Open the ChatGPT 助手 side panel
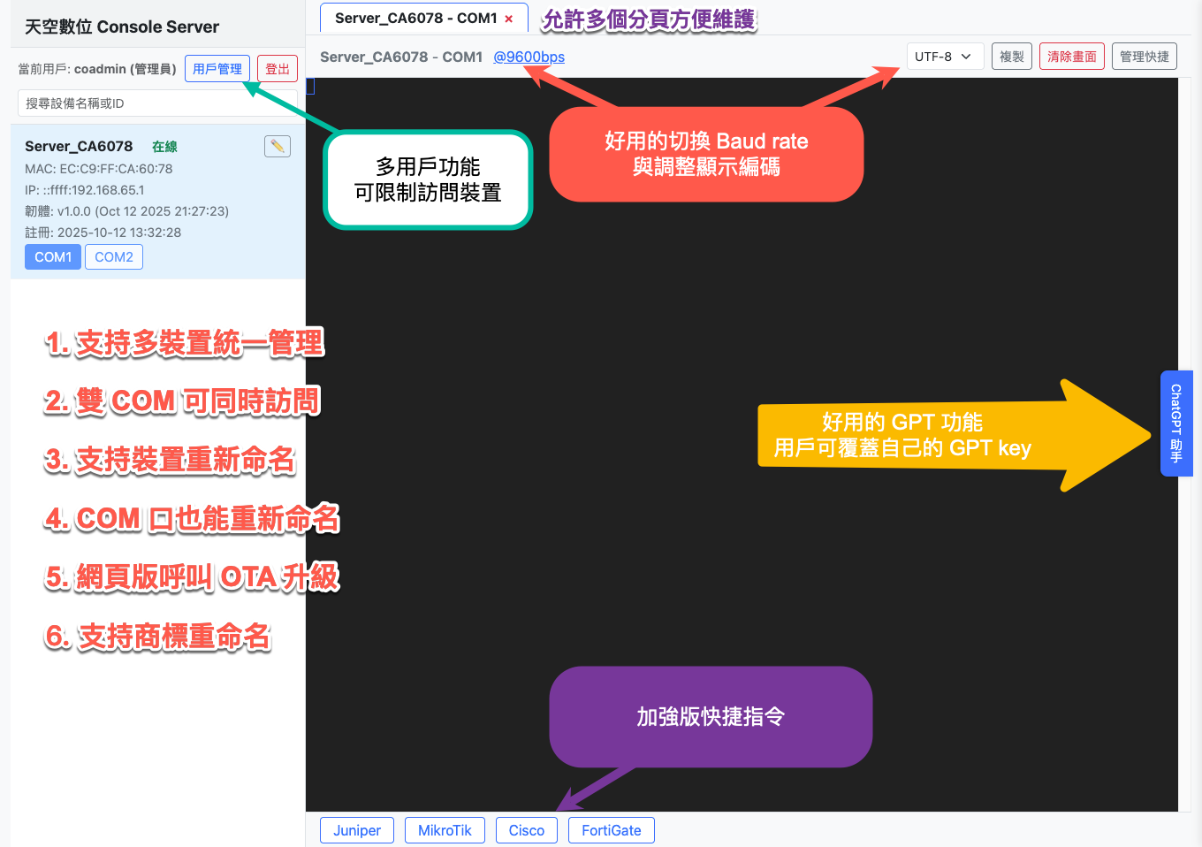The image size is (1202, 847). pos(1176,423)
